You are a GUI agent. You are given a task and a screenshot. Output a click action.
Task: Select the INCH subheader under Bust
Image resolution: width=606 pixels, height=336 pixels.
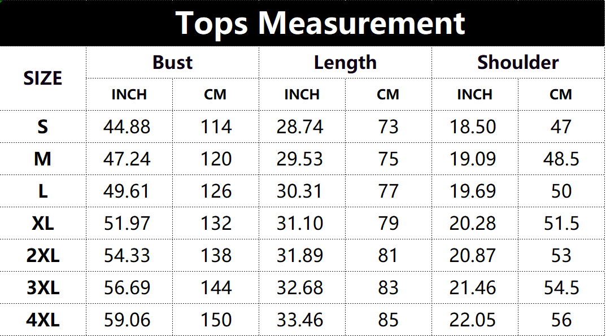coord(129,94)
